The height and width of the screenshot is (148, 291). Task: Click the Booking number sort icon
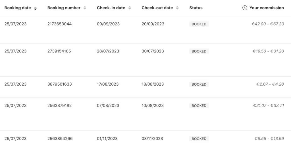tap(85, 8)
